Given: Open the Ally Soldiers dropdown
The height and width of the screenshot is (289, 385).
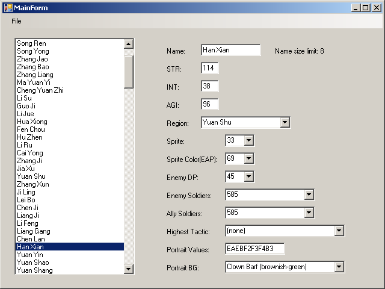Looking at the screenshot, I should click(x=309, y=213).
